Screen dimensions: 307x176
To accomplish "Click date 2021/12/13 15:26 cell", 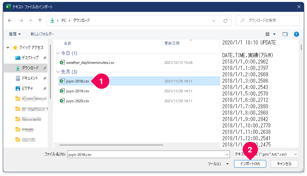I will coord(178,63).
